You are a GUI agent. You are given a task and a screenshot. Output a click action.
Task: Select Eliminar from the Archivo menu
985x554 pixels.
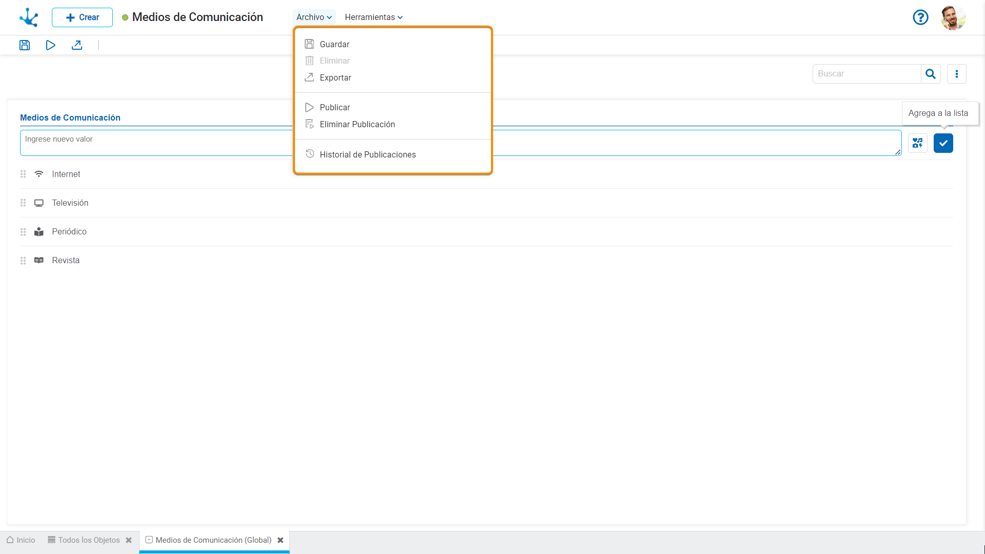392,61
